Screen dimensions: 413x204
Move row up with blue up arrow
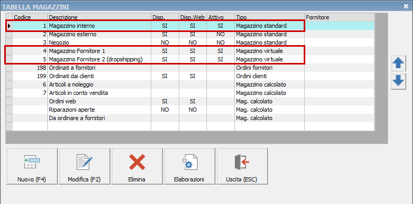click(398, 63)
